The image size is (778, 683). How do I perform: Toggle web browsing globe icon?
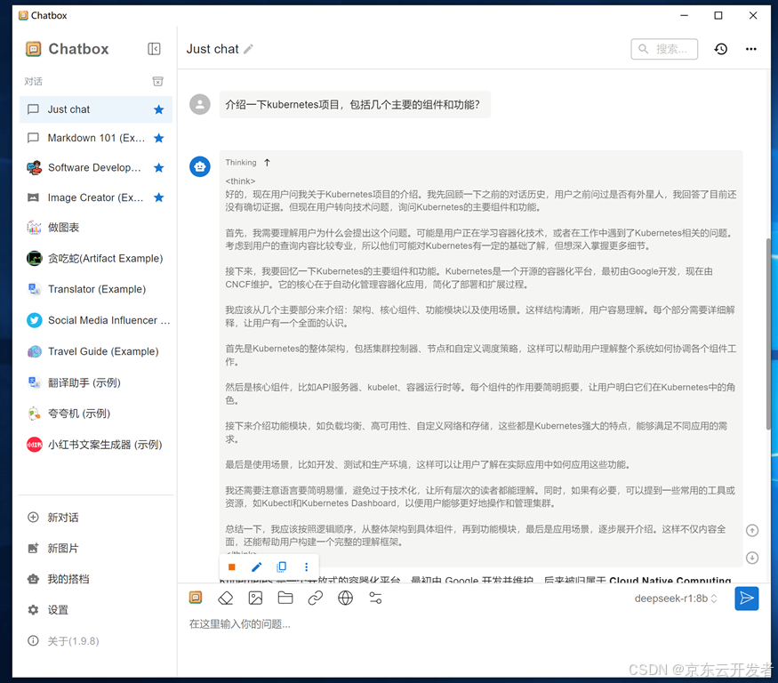pyautogui.click(x=345, y=598)
